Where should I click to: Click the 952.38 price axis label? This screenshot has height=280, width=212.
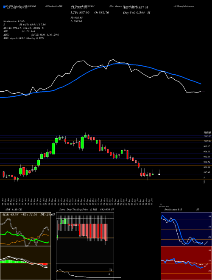207,157
